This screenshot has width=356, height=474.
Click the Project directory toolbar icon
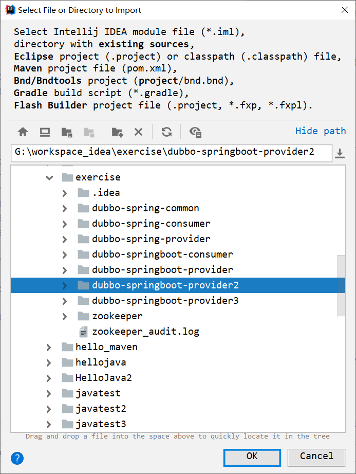coord(66,132)
